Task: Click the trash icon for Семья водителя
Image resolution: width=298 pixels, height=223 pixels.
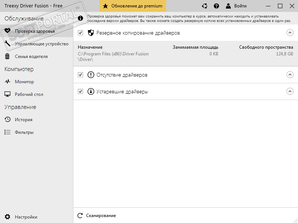Action: 7,56
